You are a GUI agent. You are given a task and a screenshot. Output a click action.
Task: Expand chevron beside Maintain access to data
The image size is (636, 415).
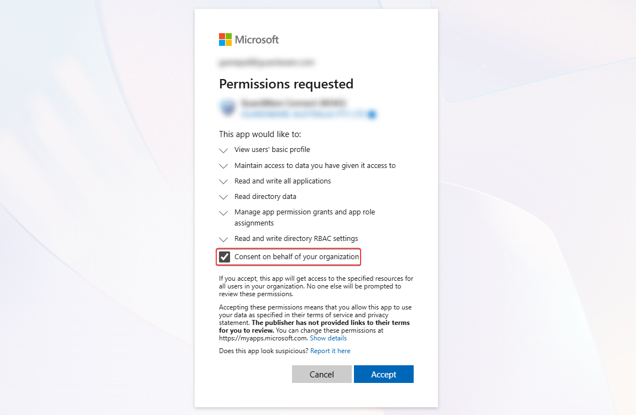click(x=223, y=166)
